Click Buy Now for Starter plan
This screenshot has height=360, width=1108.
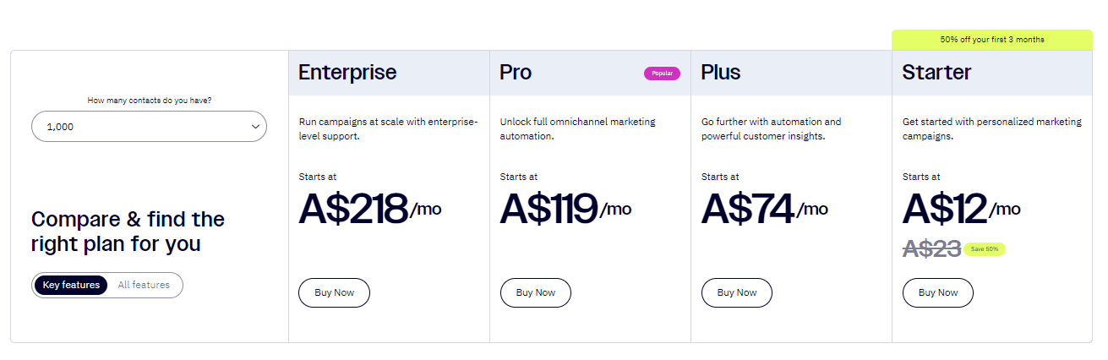pyautogui.click(x=938, y=292)
